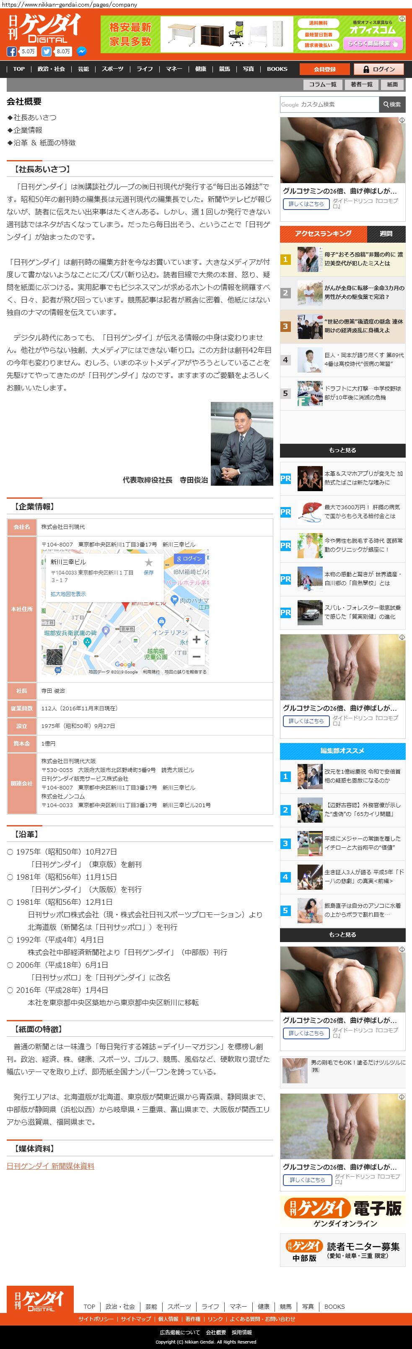Click first 詳しくはこちら ad button near search

(306, 204)
